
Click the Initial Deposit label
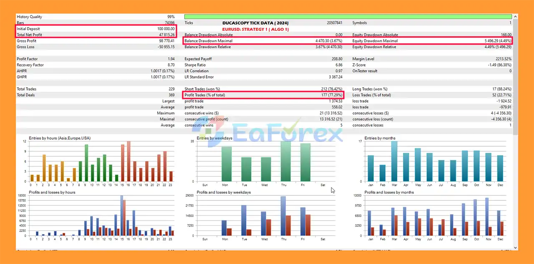(28, 29)
